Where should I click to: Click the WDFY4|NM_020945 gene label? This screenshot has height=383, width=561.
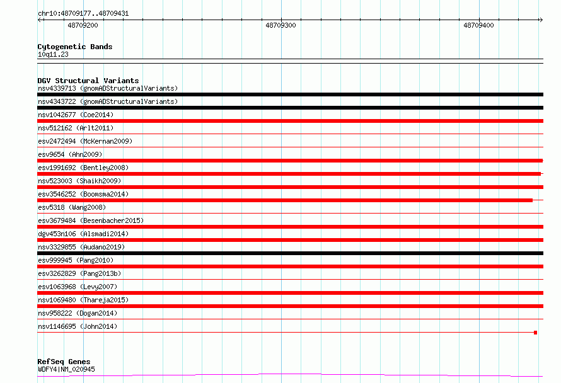point(66,369)
